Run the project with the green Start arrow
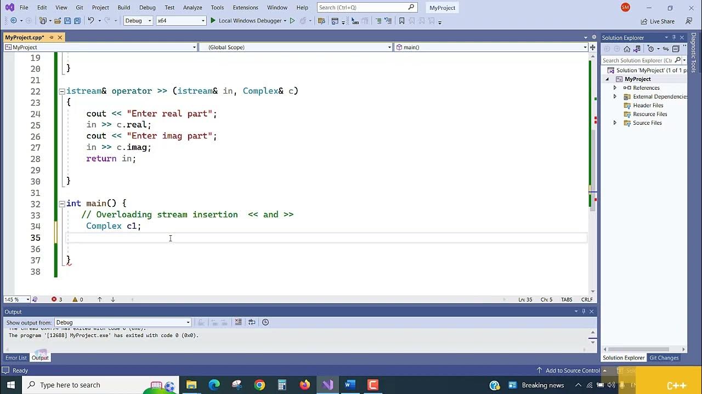The height and width of the screenshot is (394, 702). [x=213, y=21]
